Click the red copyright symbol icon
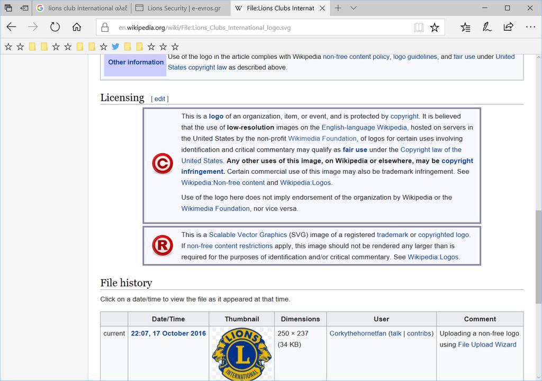This screenshot has height=381, width=542. [162, 163]
